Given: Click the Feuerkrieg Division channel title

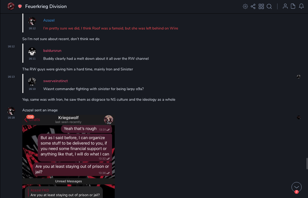Looking at the screenshot, I should 46,6.
